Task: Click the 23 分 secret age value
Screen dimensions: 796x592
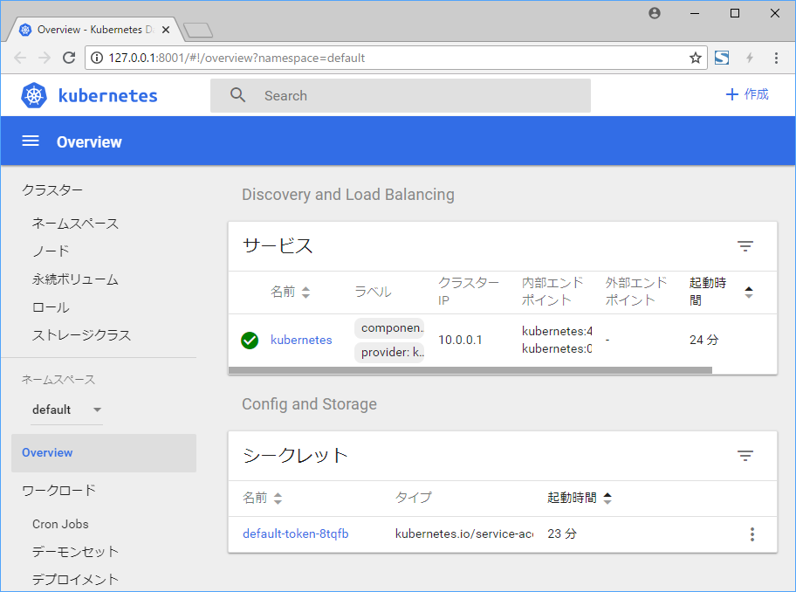Action: pyautogui.click(x=562, y=533)
